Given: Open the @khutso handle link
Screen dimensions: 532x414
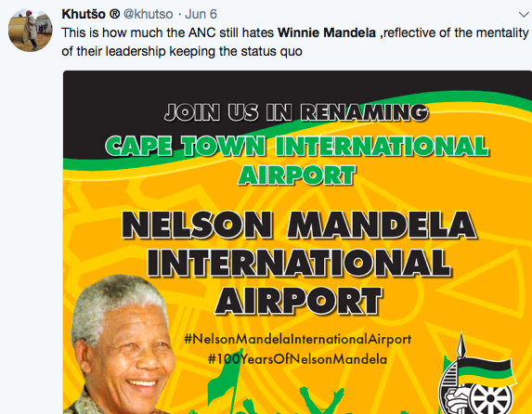Looking at the screenshot, I should tap(149, 14).
